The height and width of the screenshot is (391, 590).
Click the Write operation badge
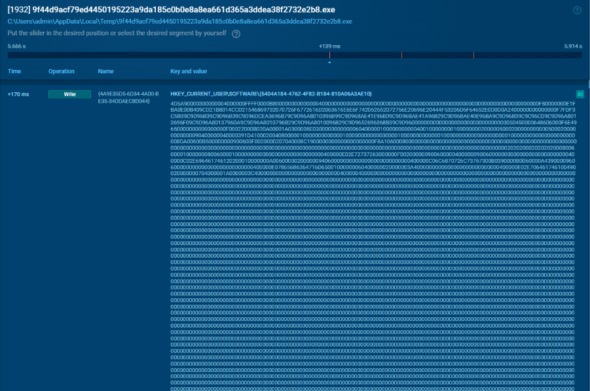pyautogui.click(x=69, y=94)
